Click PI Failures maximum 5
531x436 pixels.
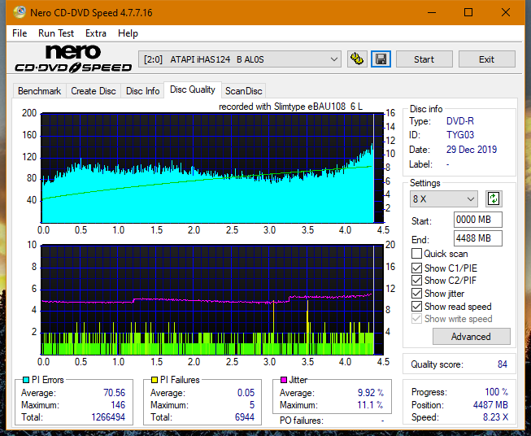(x=252, y=405)
